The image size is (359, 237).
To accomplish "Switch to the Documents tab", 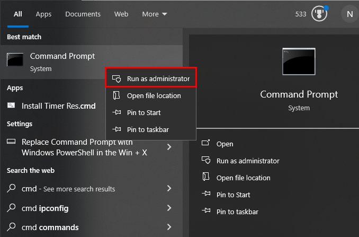I will (83, 14).
